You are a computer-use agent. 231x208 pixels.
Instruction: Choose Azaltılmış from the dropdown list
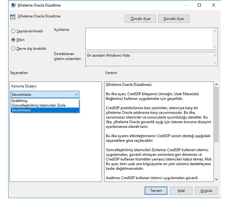click(45, 101)
